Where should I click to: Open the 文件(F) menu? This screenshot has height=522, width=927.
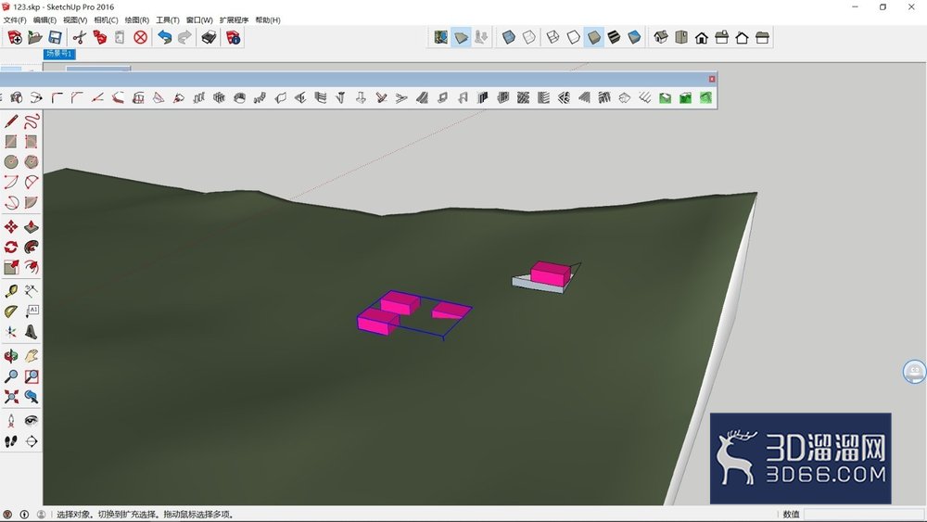pos(15,20)
